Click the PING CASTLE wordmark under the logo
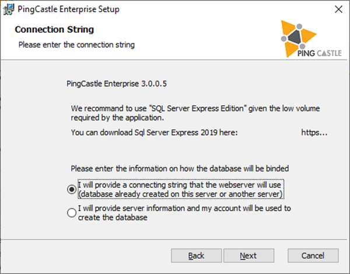Screen dimensions: 350x274 [x=320, y=53]
